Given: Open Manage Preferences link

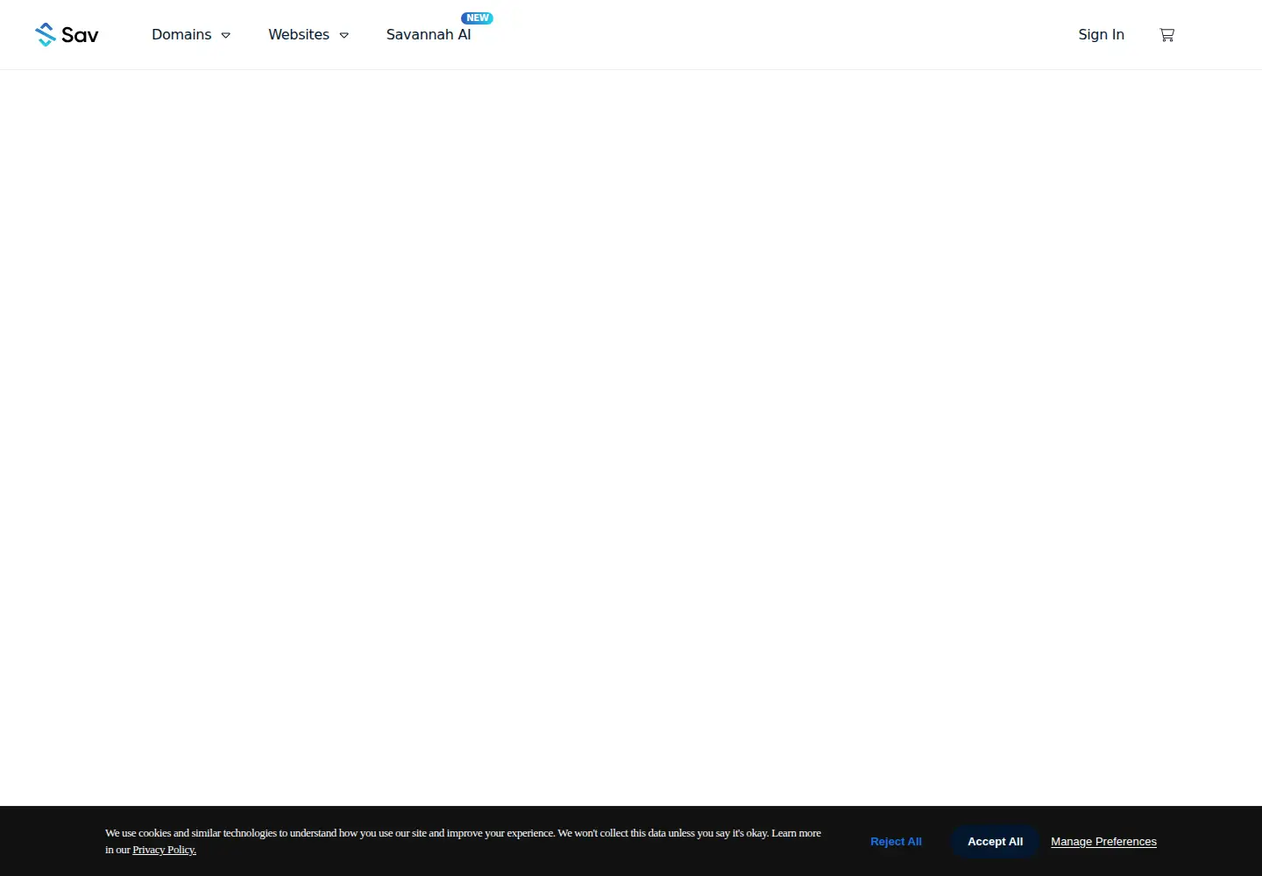Looking at the screenshot, I should [1103, 841].
